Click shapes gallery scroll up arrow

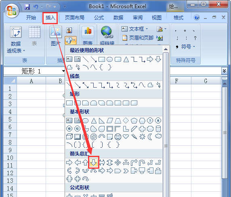point(166,49)
